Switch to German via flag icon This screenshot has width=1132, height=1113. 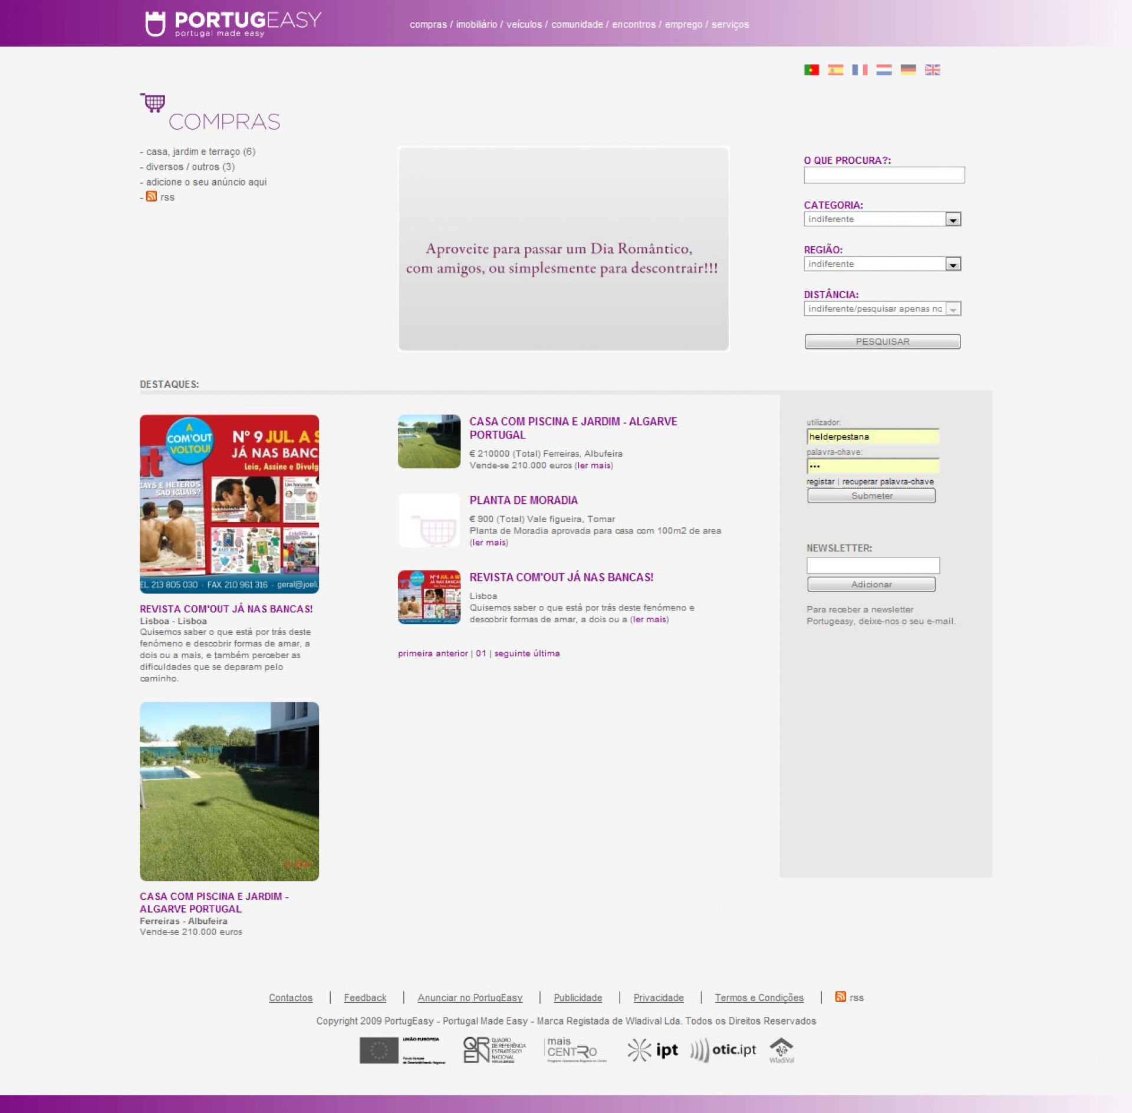tap(908, 70)
